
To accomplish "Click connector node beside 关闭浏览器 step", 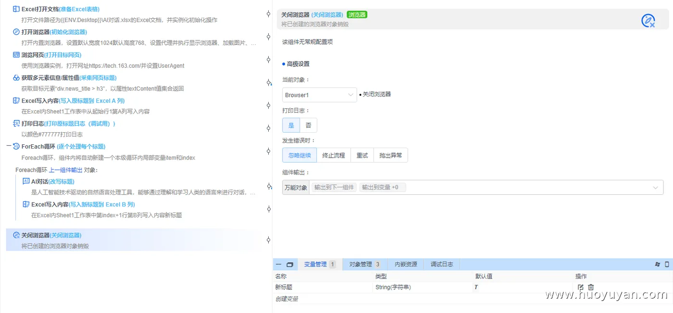I will [x=269, y=239].
